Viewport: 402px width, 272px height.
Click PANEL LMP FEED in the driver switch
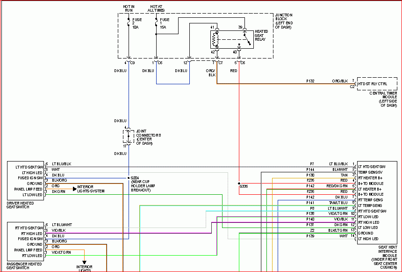(x=28, y=189)
